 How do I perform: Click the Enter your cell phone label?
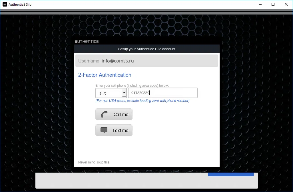[132, 86]
